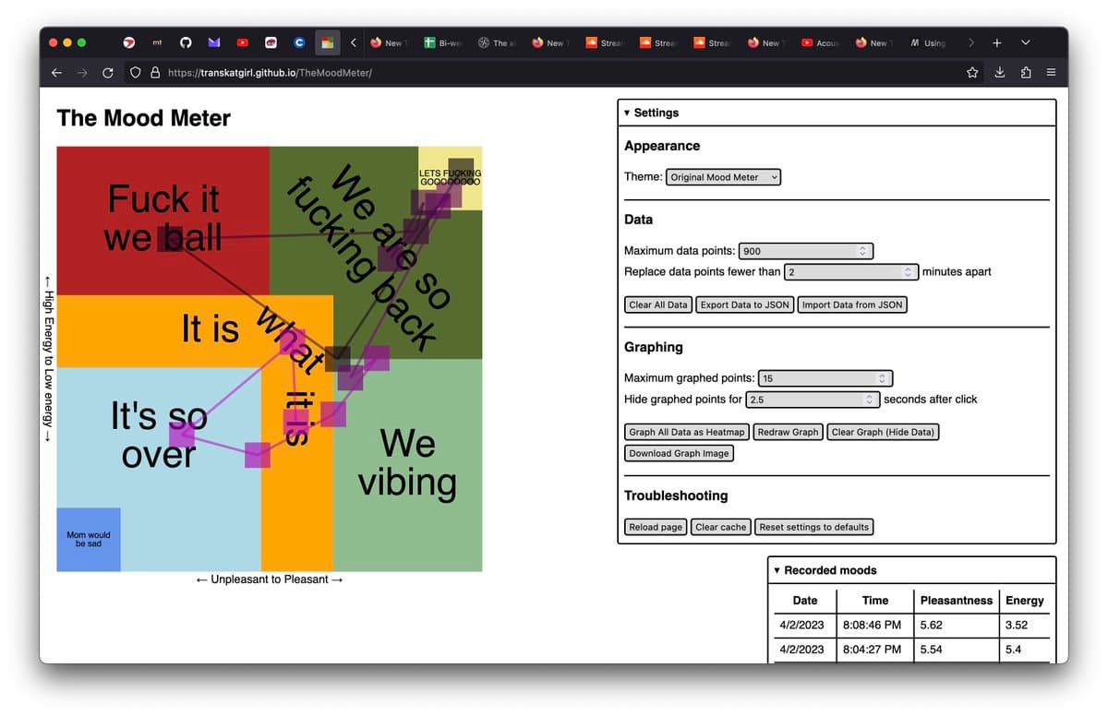Open the browser downloads panel
The width and height of the screenshot is (1108, 716).
[999, 73]
